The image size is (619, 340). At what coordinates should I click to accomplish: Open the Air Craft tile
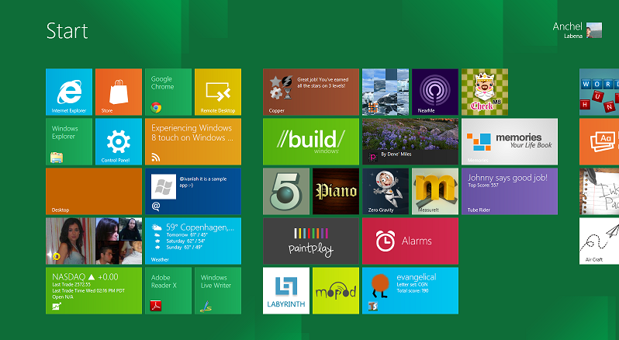pyautogui.click(x=600, y=241)
